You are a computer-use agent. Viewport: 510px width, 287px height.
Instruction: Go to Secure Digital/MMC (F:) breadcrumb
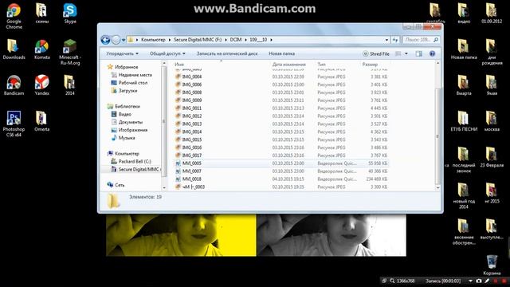click(198, 40)
